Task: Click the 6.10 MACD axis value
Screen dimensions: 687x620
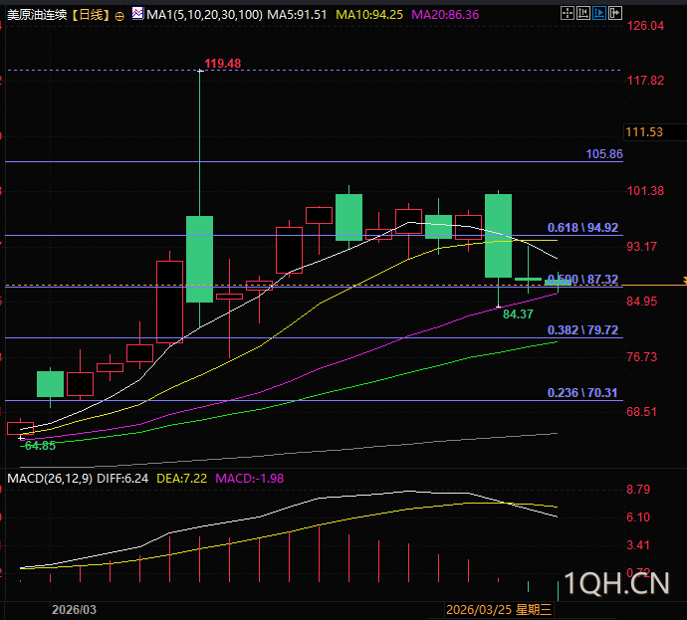Action: (x=638, y=517)
